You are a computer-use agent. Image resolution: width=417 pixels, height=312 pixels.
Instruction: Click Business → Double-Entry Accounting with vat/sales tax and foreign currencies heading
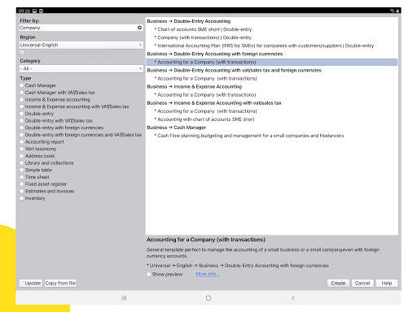234,71
